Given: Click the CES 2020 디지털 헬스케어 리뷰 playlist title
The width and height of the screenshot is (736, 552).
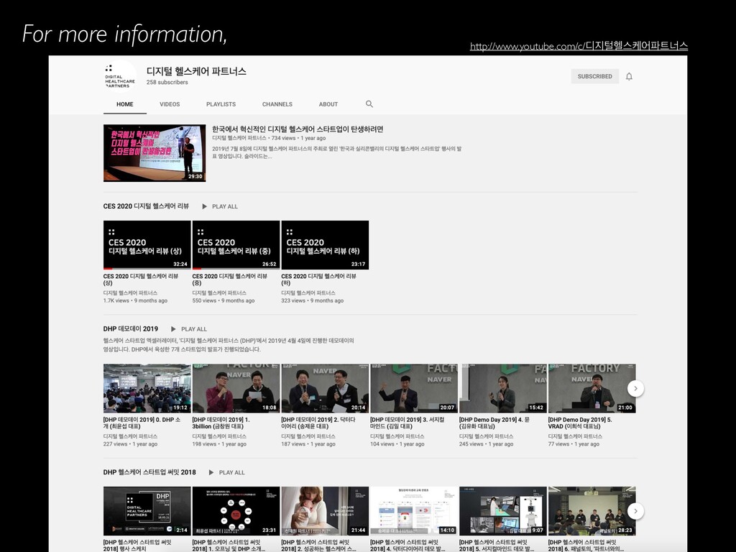Looking at the screenshot, I should click(x=146, y=206).
